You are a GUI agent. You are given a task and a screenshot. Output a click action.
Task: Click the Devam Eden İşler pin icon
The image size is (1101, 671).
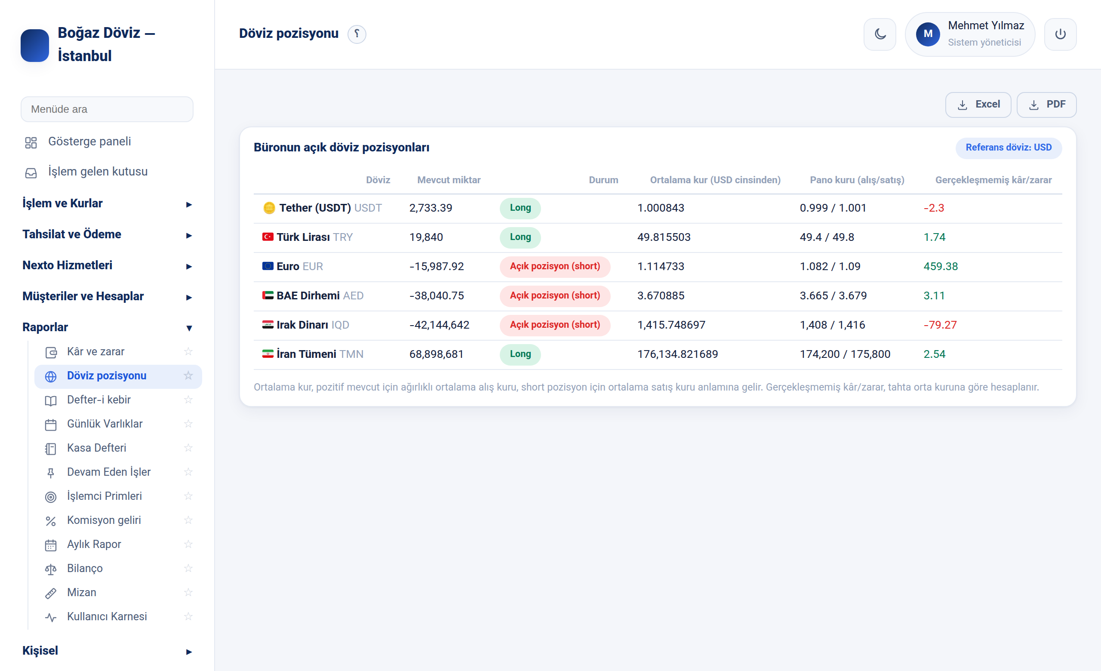click(50, 472)
